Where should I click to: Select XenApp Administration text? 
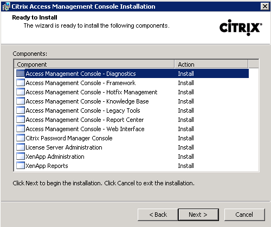tap(55, 157)
